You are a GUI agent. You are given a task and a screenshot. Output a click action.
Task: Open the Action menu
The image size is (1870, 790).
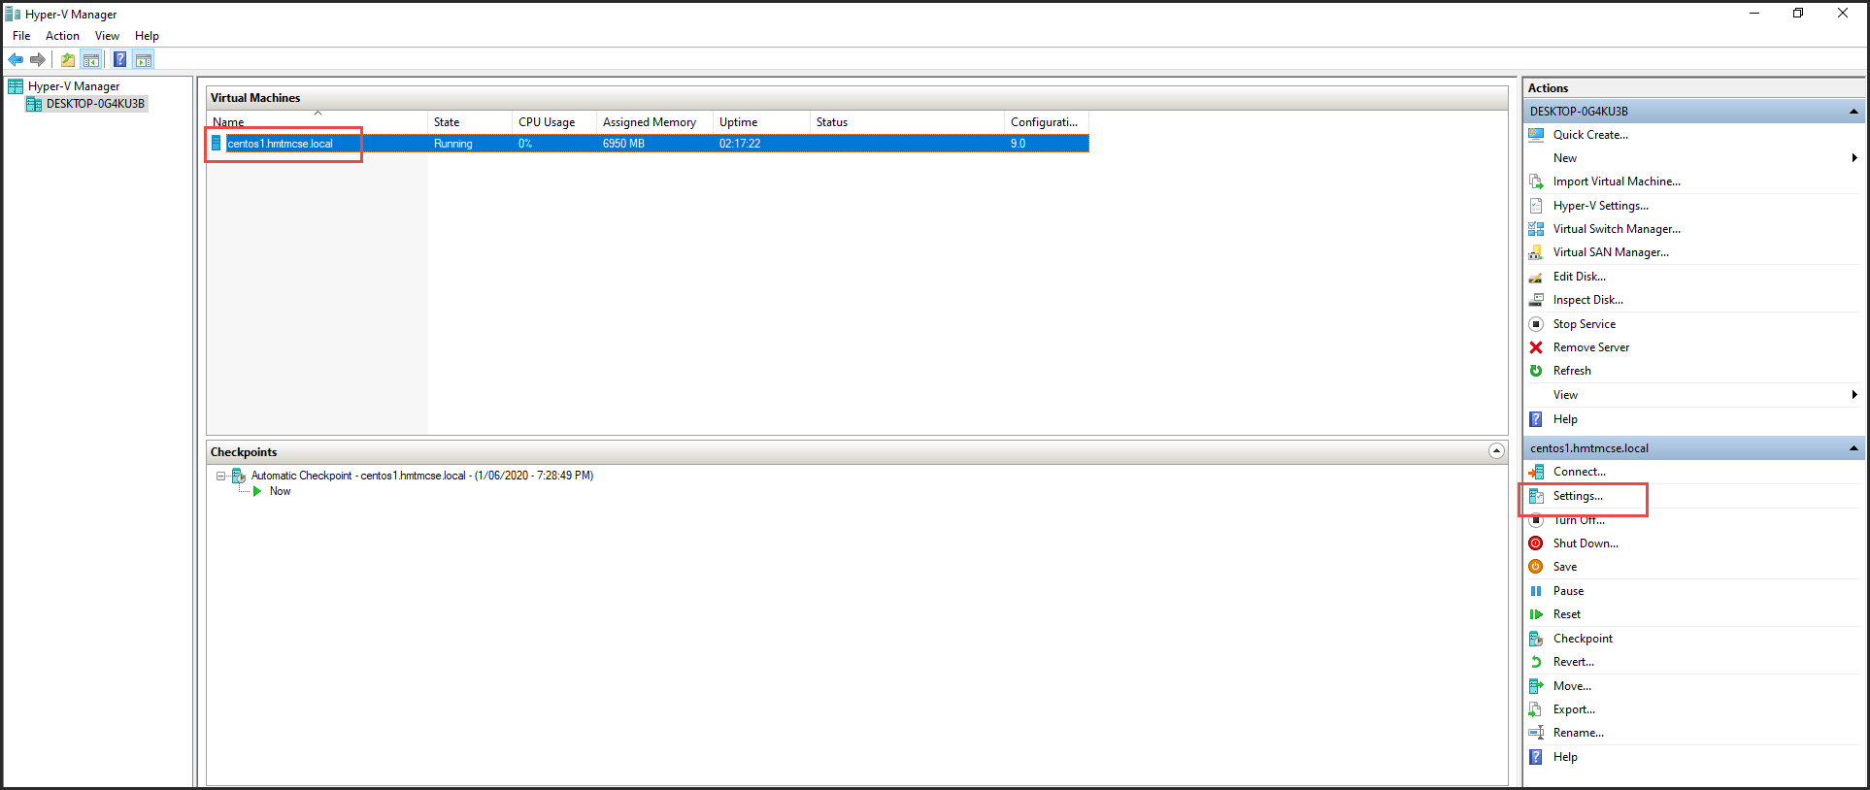coord(62,36)
